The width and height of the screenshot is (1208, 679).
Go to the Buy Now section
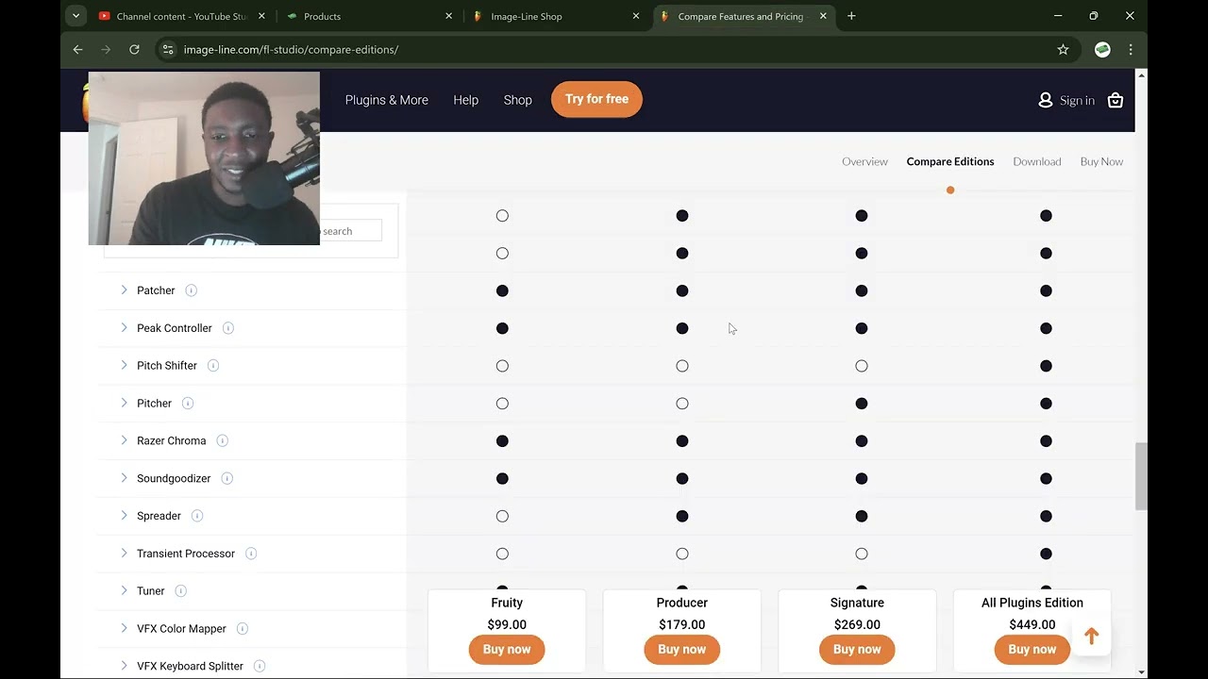tap(1101, 161)
